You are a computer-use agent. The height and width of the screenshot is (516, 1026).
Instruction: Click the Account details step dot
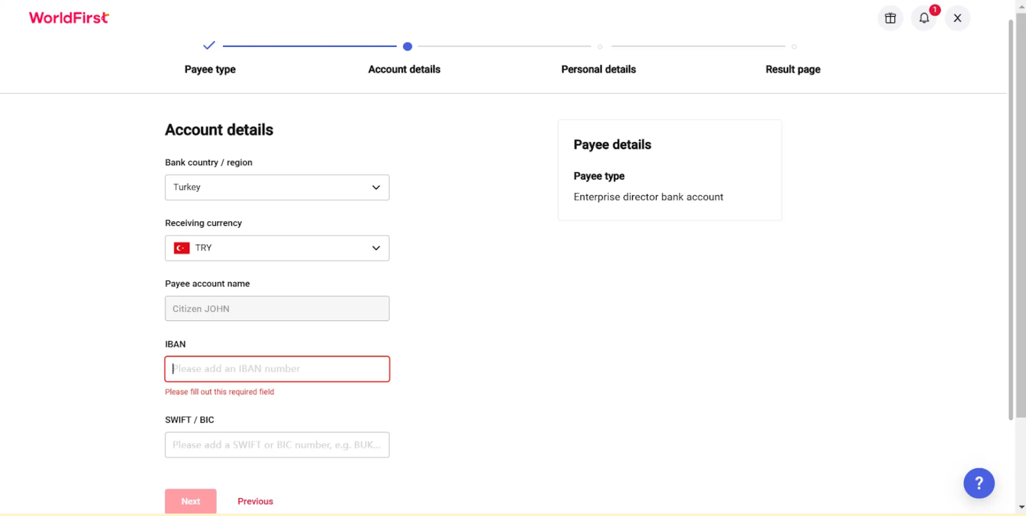tap(408, 46)
